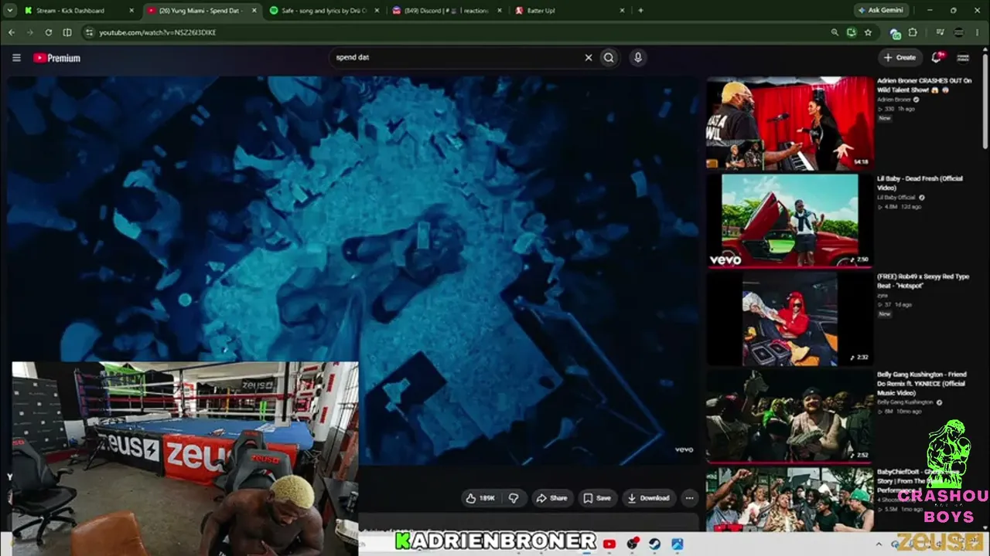Open the YouTube Create menu
Viewport: 990px width, 556px height.
pos(900,57)
